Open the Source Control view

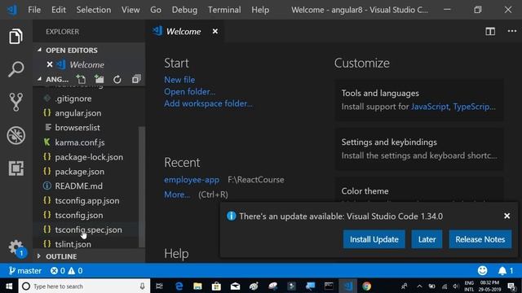click(x=15, y=102)
